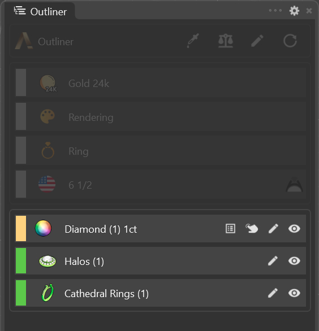Click the hand select icon for Diamond
Viewport: 319px width, 331px height.
[x=252, y=229]
